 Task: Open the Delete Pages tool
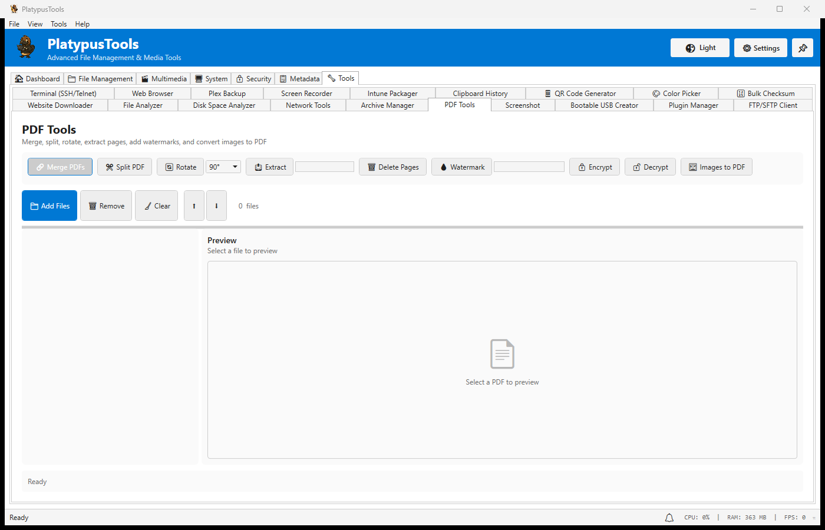392,167
